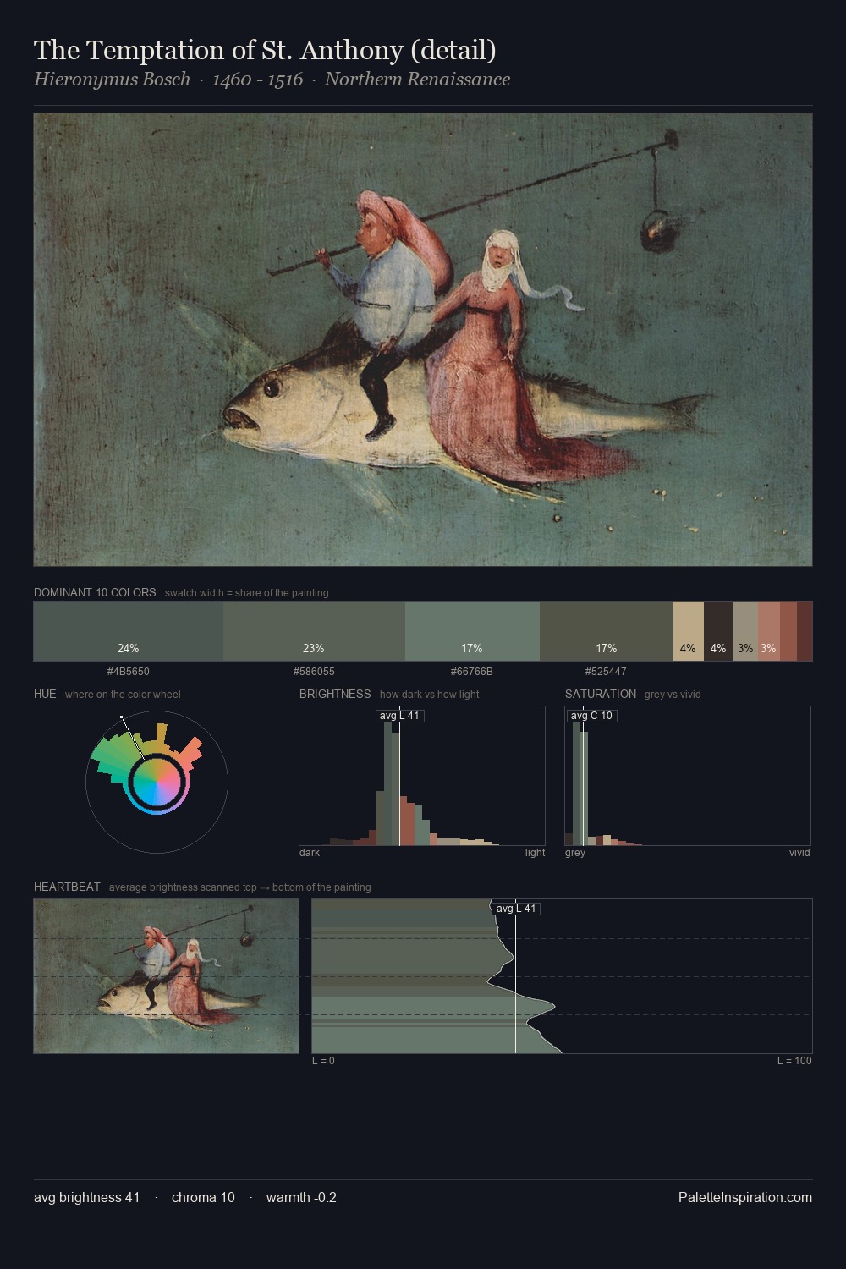
Task: Click the L = 0 axis label
Action: pos(323,1061)
